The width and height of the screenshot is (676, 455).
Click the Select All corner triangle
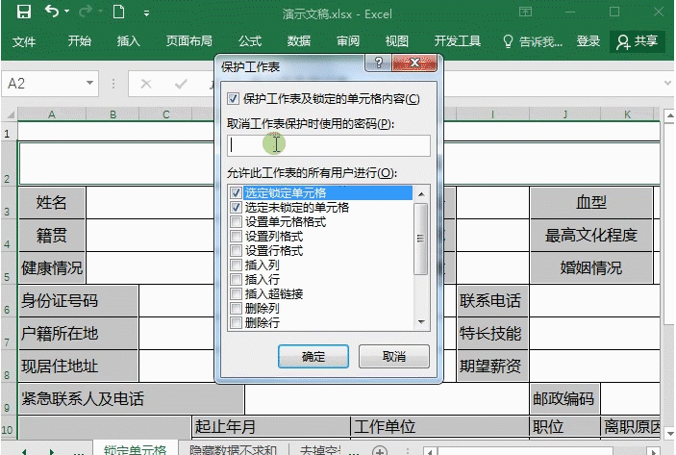point(10,114)
